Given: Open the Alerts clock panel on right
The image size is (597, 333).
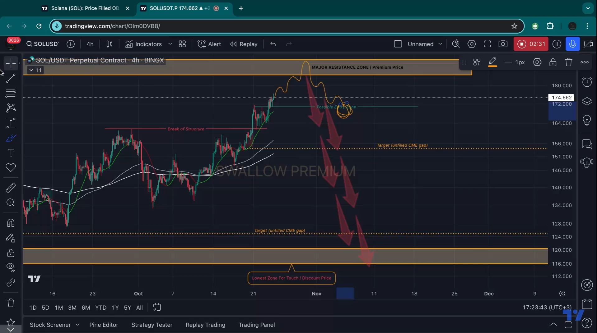Looking at the screenshot, I should coord(587,82).
